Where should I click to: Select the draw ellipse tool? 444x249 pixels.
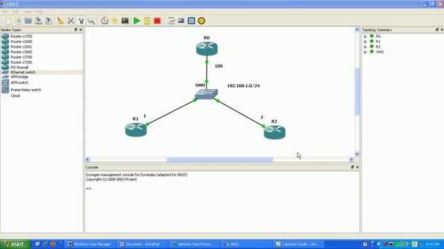coord(201,21)
